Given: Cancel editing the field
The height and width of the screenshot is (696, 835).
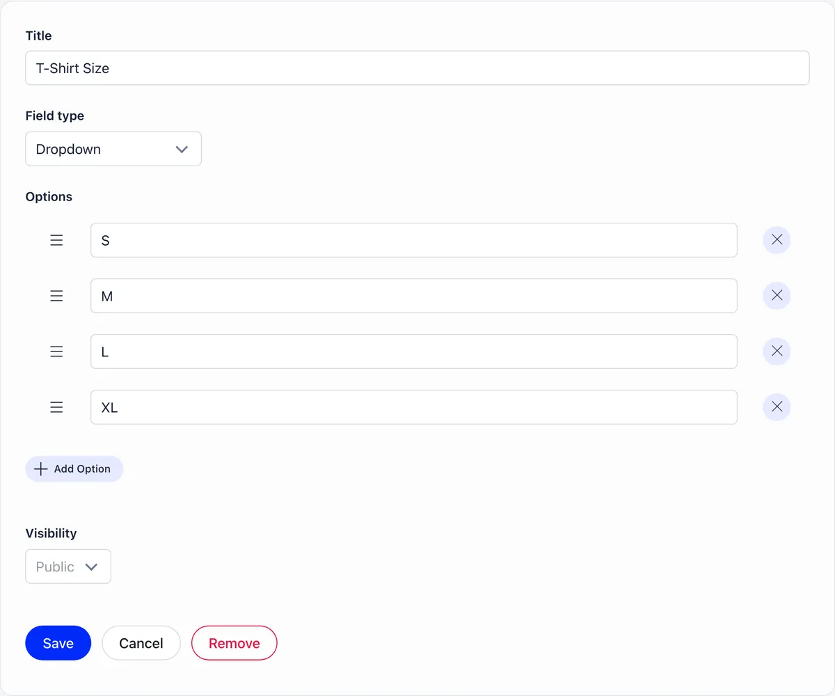Looking at the screenshot, I should [x=141, y=643].
